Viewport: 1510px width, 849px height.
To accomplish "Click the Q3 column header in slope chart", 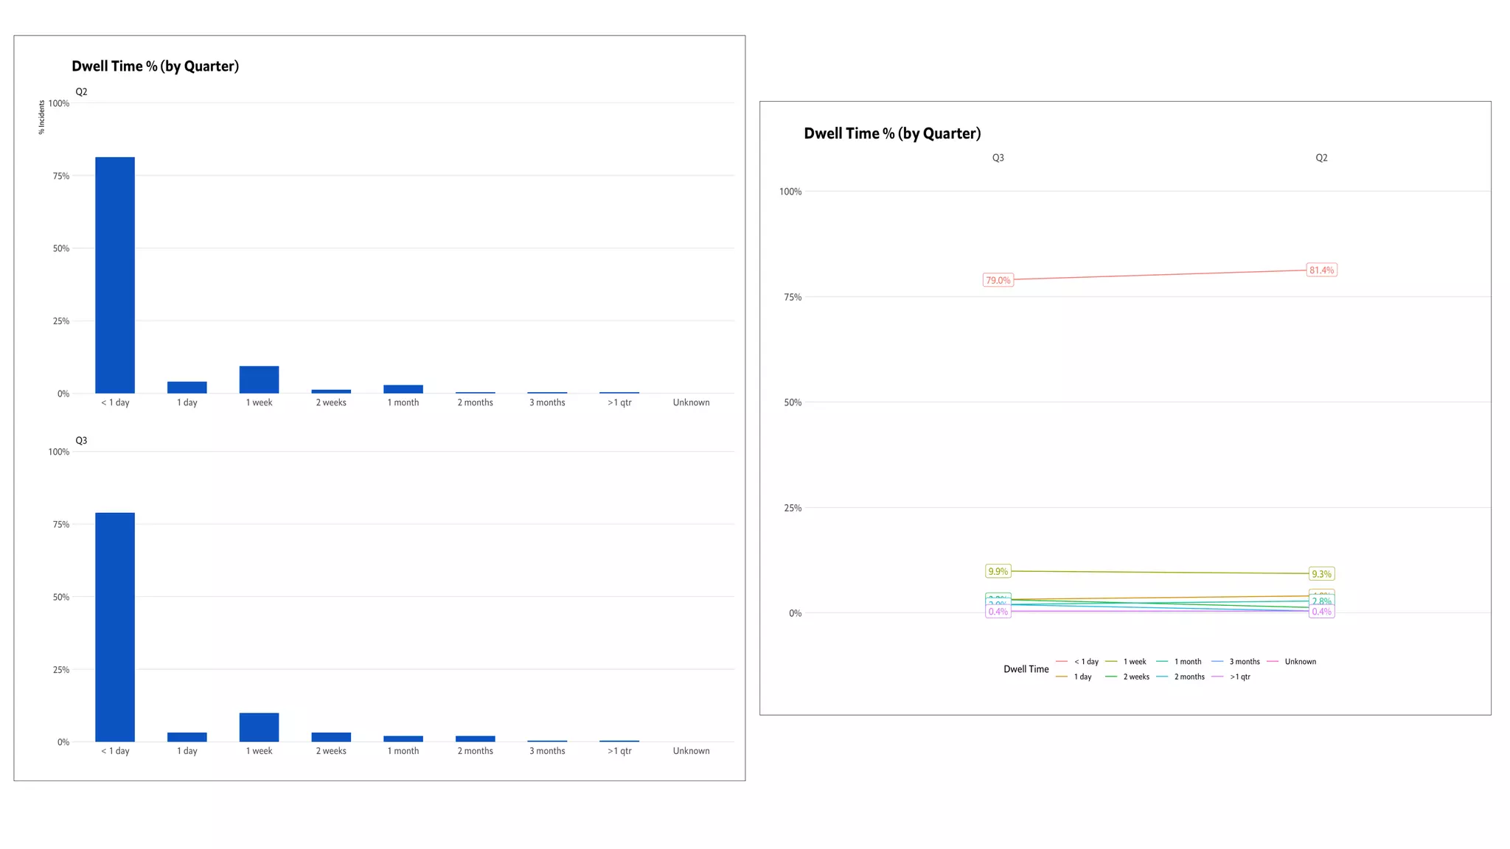I will click(998, 158).
